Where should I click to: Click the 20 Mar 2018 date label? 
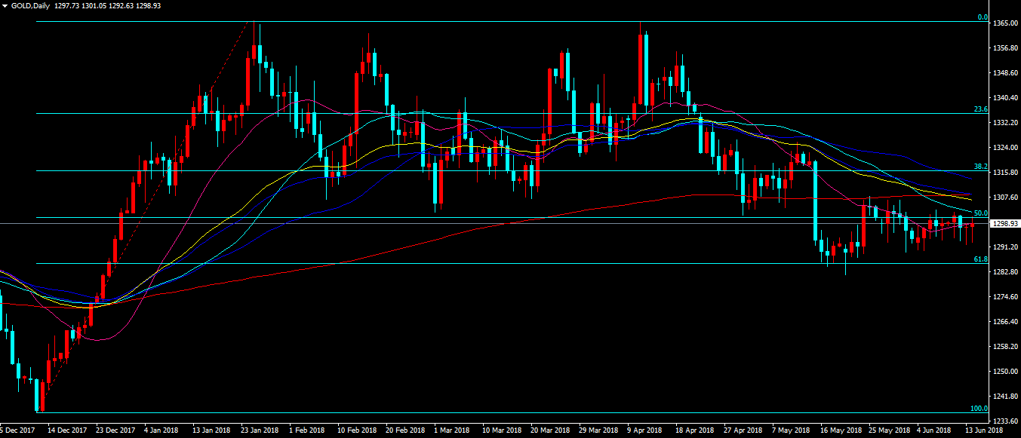(x=550, y=430)
